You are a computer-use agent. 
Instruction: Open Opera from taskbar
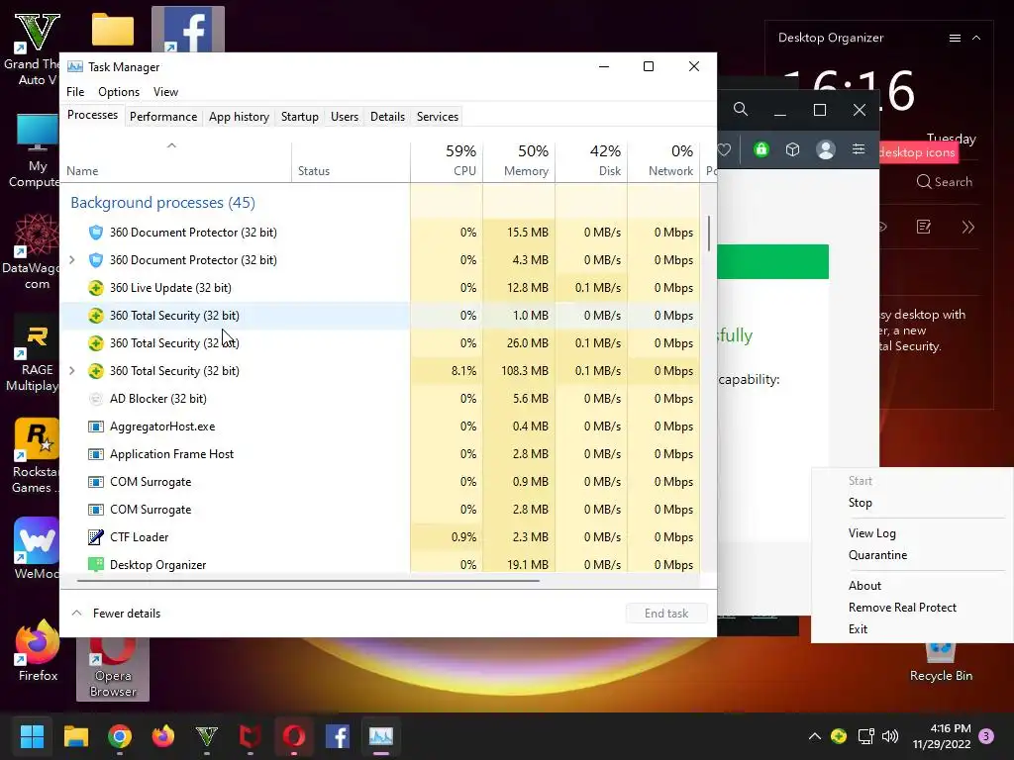pyautogui.click(x=293, y=736)
